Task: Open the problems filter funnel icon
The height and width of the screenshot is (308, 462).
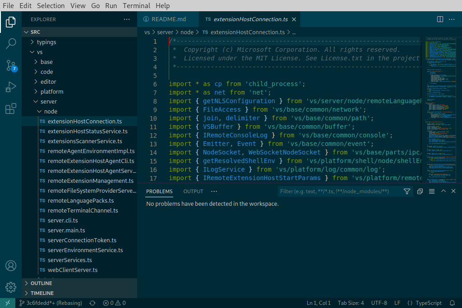Action: [x=407, y=191]
